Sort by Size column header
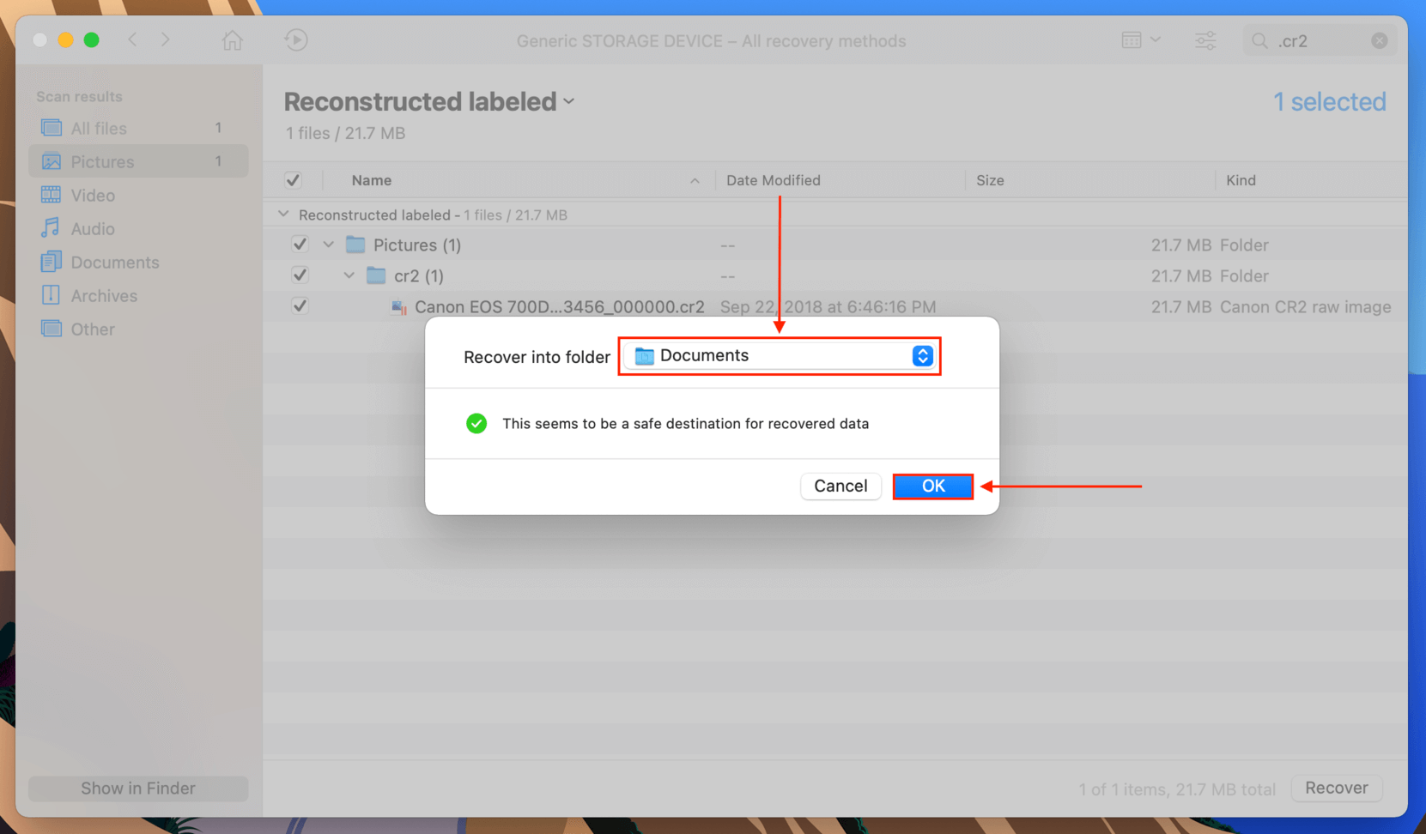This screenshot has width=1426, height=834. point(989,180)
